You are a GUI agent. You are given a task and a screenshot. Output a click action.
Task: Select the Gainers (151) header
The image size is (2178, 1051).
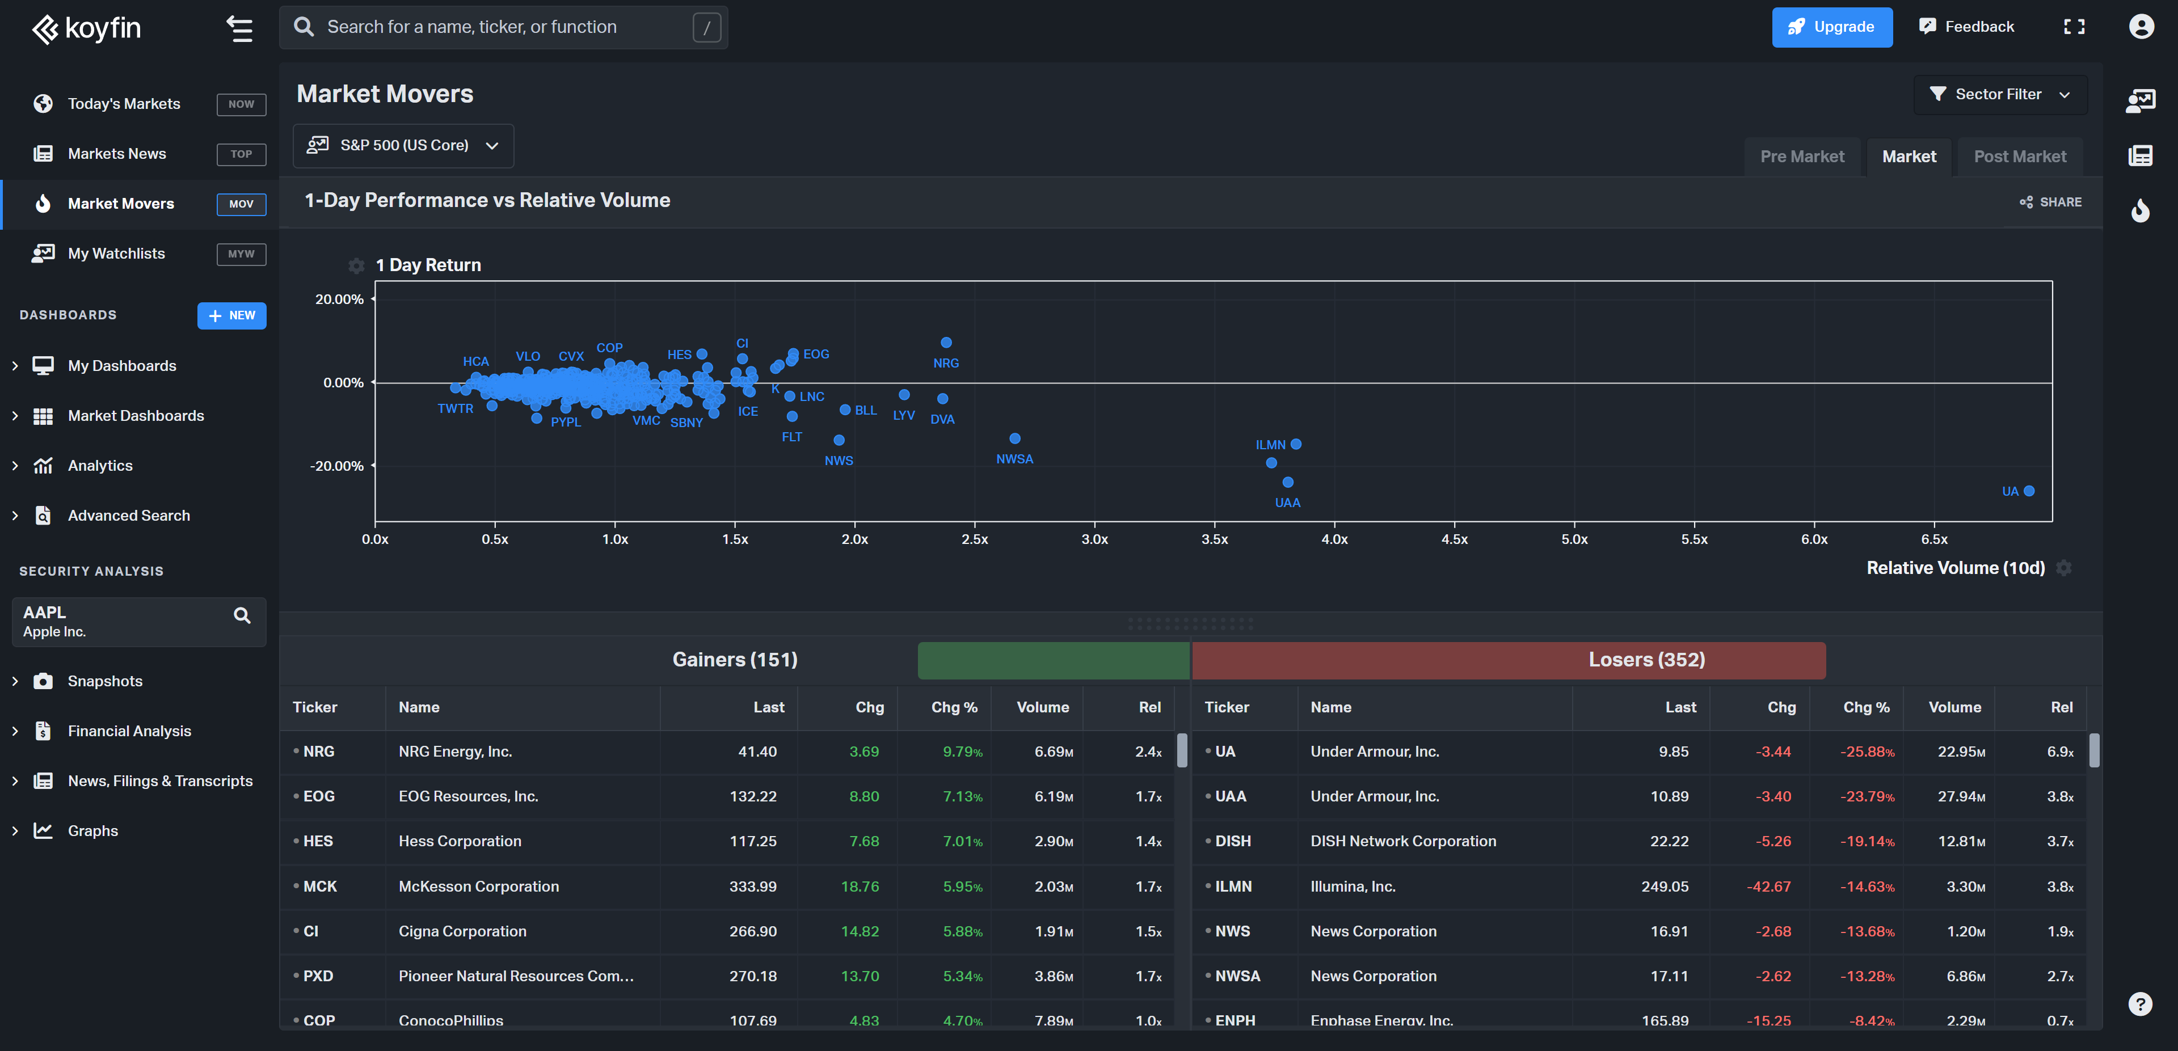(x=735, y=660)
